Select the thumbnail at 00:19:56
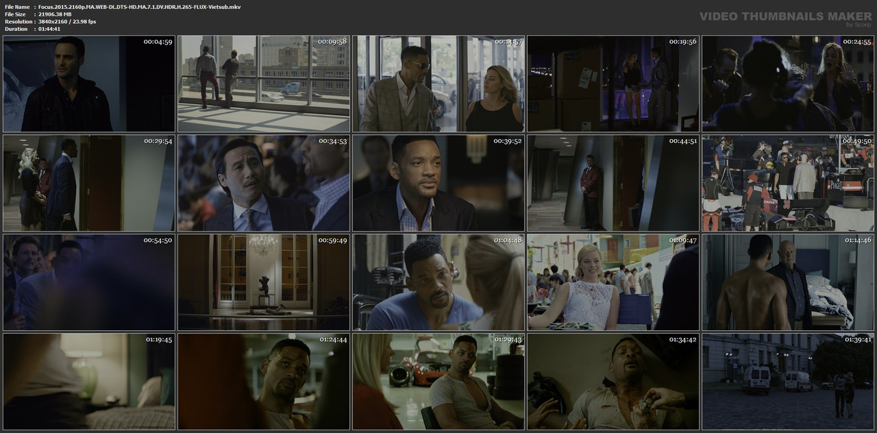Viewport: 877px width, 433px height. click(x=613, y=84)
